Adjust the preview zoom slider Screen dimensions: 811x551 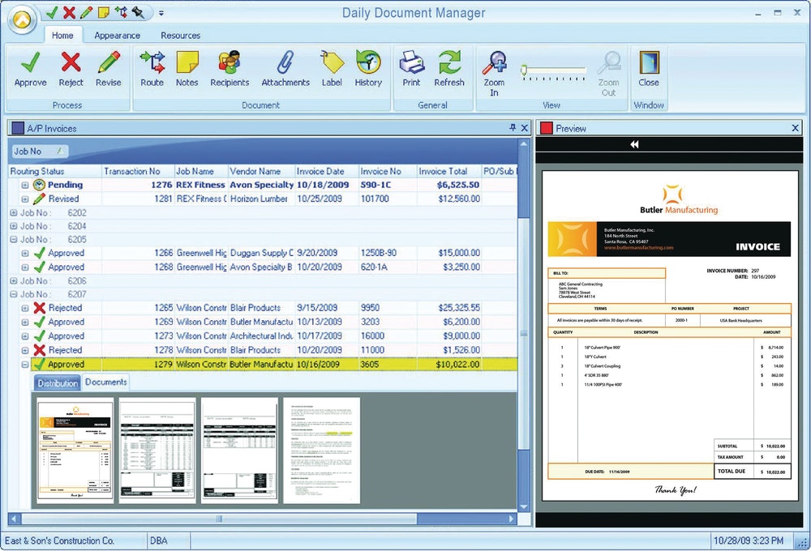pyautogui.click(x=525, y=70)
